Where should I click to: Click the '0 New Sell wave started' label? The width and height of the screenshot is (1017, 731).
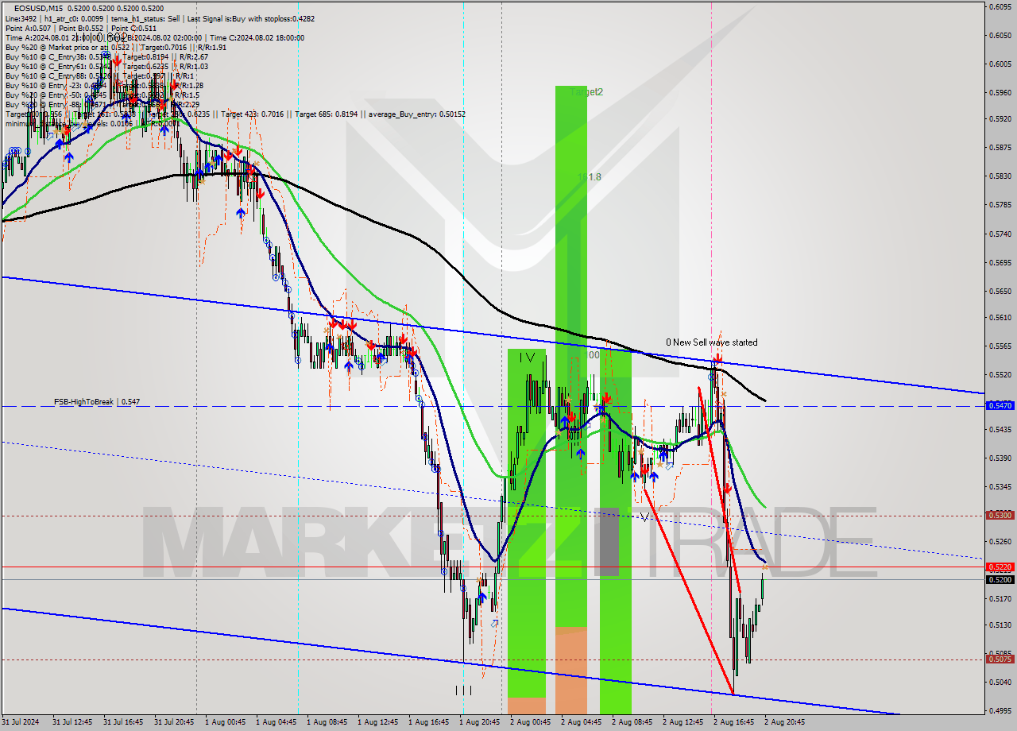(x=711, y=342)
